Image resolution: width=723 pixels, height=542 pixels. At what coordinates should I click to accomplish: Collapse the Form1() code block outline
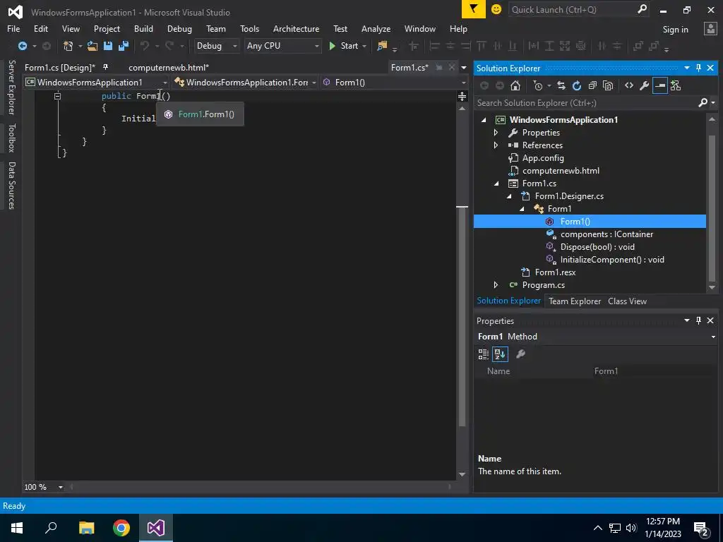[x=57, y=96]
